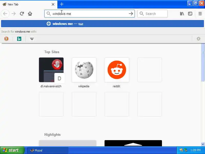Open dl.malwarewatch top site tile

[x=51, y=70]
